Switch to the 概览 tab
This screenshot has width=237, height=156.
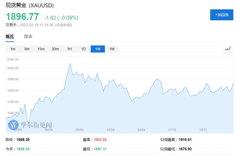click(x=10, y=37)
